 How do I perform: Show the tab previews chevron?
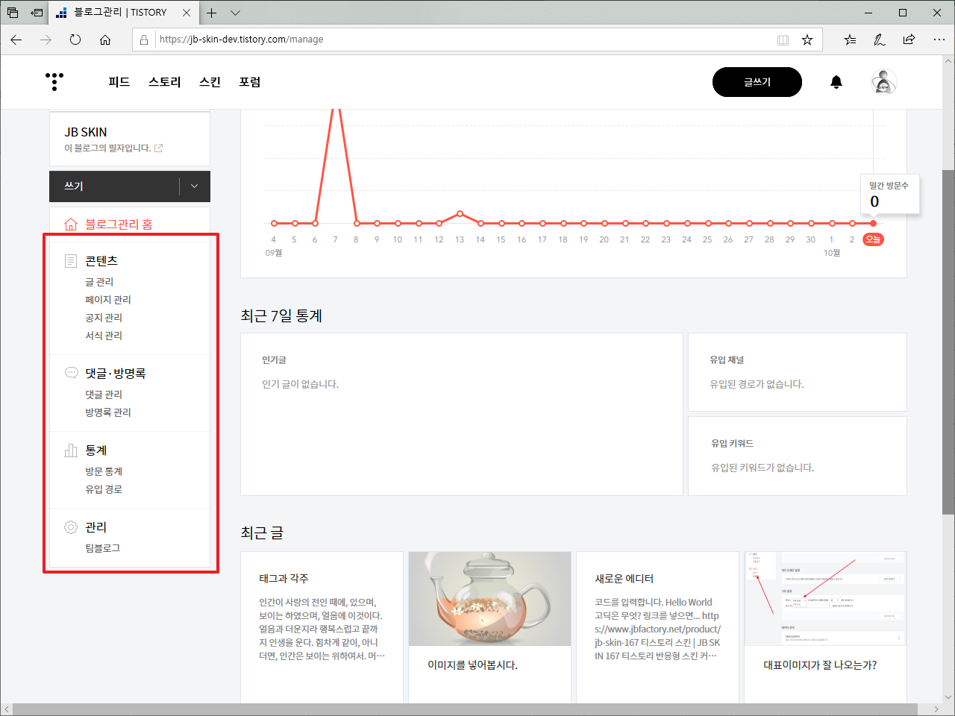[235, 13]
